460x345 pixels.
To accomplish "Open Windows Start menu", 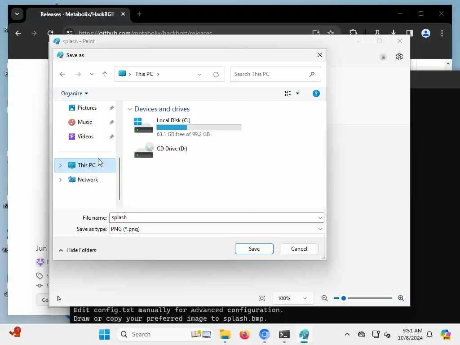I will pyautogui.click(x=104, y=334).
